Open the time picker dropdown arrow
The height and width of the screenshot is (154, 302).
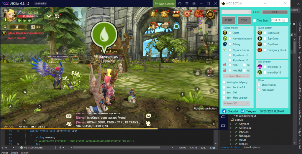coord(286,20)
